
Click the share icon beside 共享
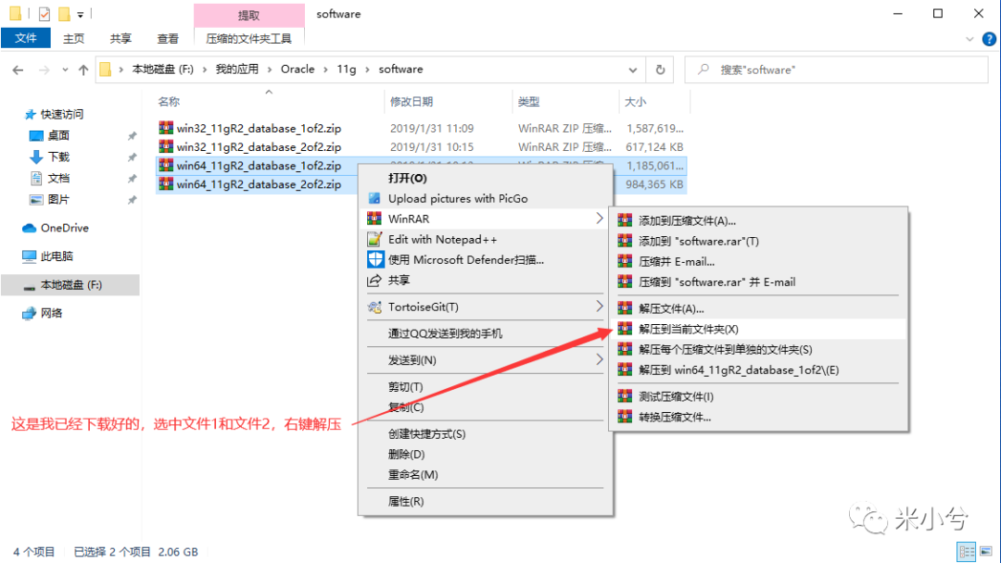374,280
